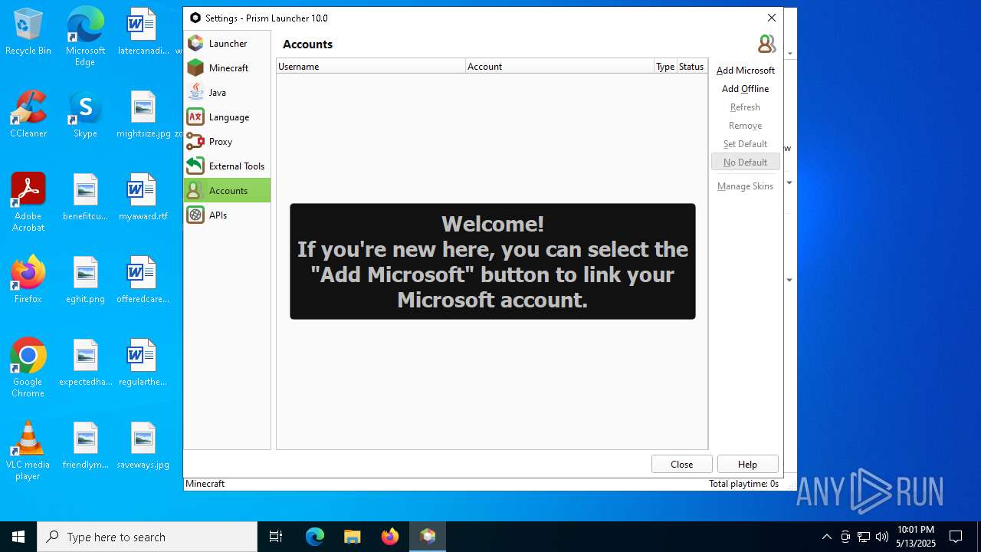Screen dimensions: 981x552
Task: Select the regularthe... Word document
Action: [143, 363]
